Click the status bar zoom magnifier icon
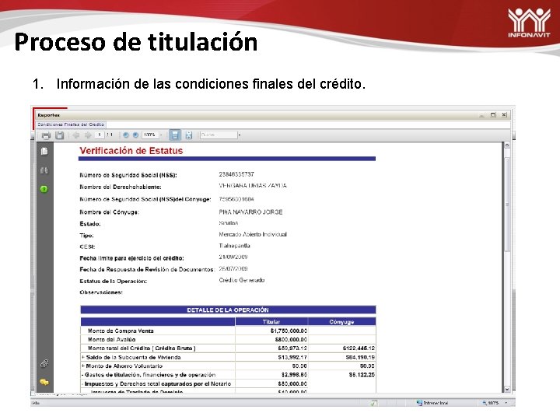 (x=485, y=403)
